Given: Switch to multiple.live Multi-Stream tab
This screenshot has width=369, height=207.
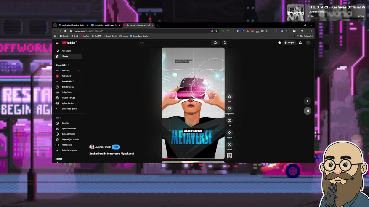Looking at the screenshot, I should tap(106, 25).
